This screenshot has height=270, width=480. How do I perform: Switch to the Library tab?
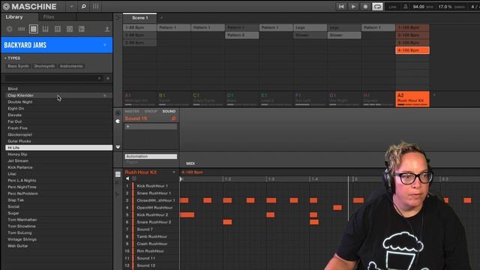[14, 16]
